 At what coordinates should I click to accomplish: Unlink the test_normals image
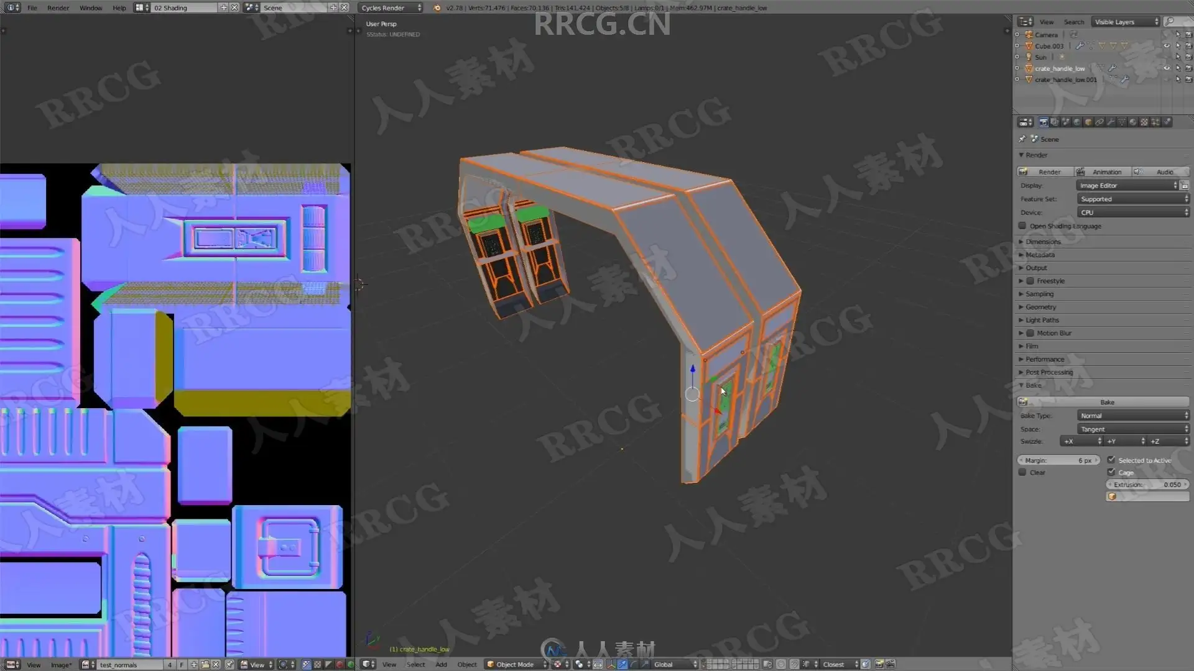[216, 664]
